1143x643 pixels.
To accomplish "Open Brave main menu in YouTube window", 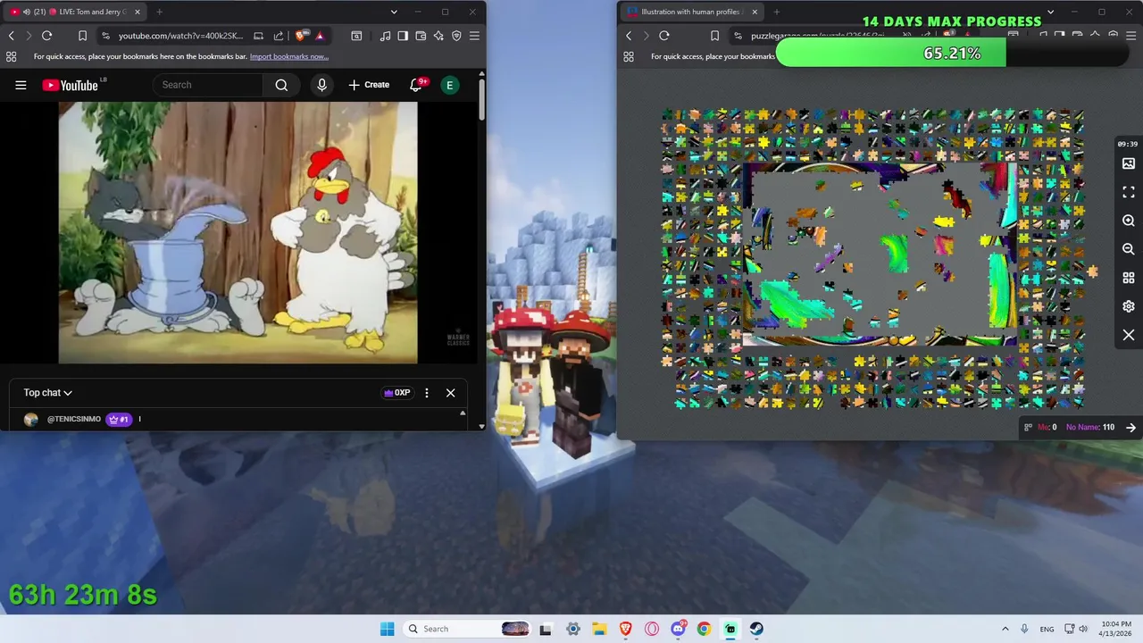I will [x=474, y=36].
